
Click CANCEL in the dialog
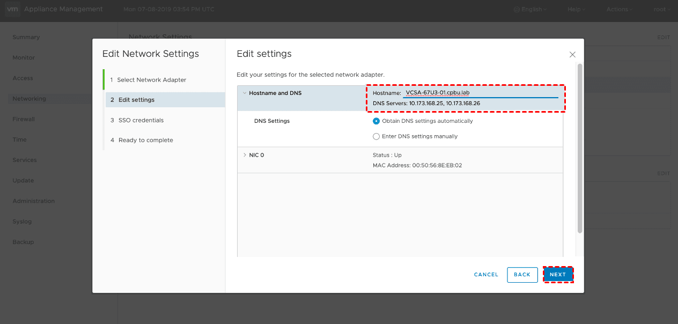click(x=486, y=275)
